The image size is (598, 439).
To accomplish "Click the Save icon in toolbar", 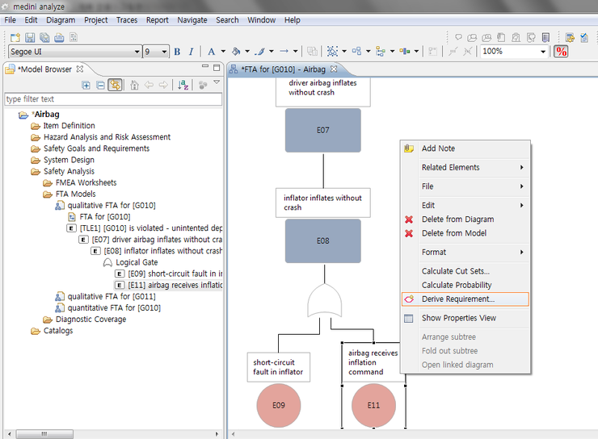I will pos(30,37).
